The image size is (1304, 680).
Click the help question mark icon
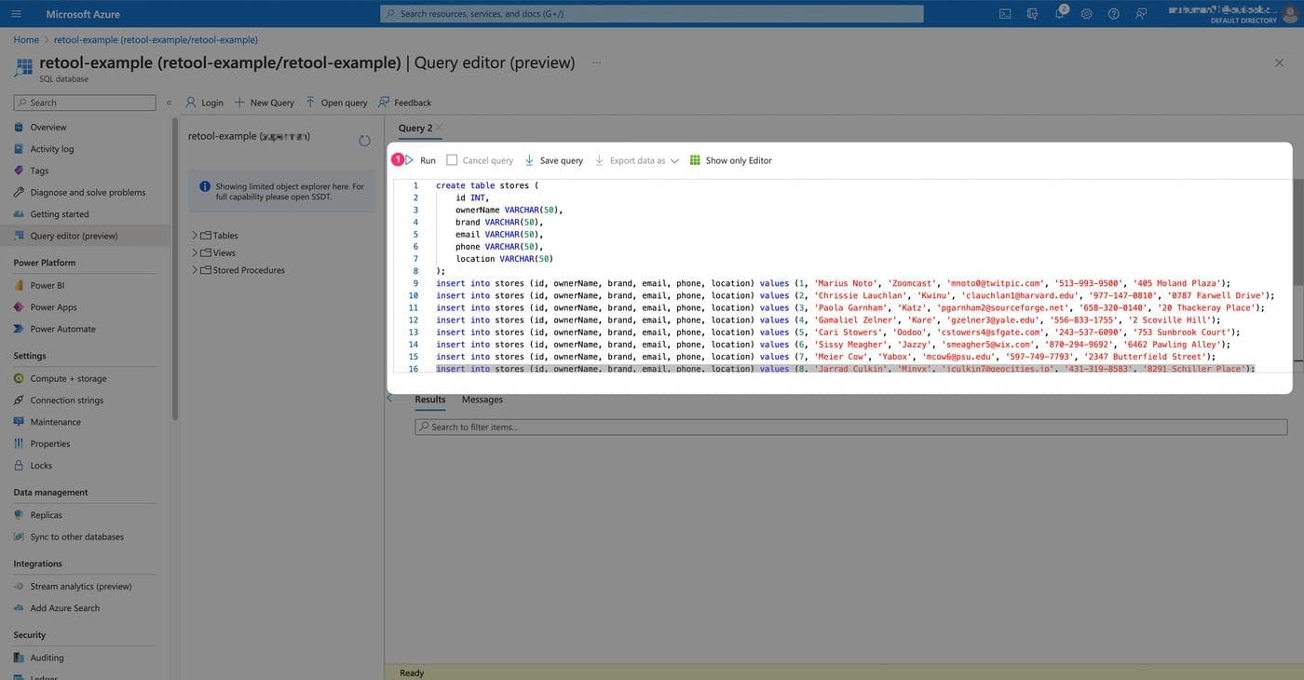[x=1113, y=14]
